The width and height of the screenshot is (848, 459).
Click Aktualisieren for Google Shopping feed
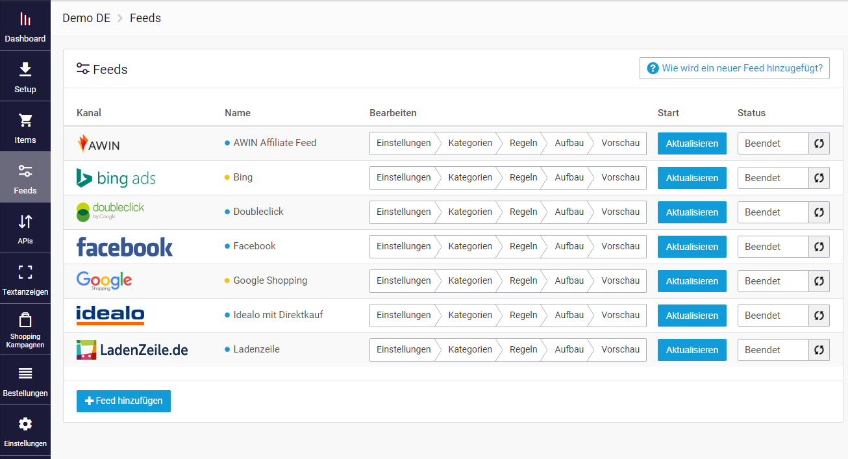pos(692,281)
